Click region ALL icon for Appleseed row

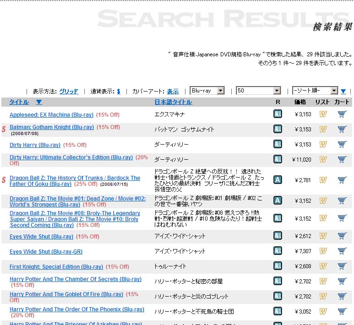[278, 114]
